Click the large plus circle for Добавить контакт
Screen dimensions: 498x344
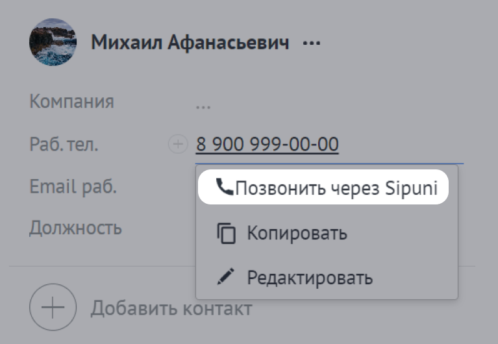pos(53,307)
